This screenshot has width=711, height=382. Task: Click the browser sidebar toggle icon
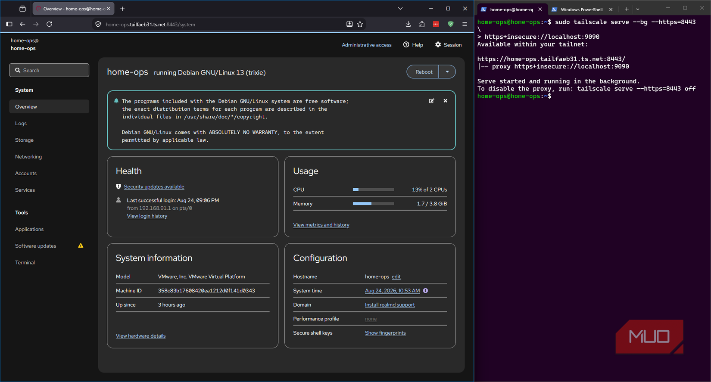[x=9, y=24]
